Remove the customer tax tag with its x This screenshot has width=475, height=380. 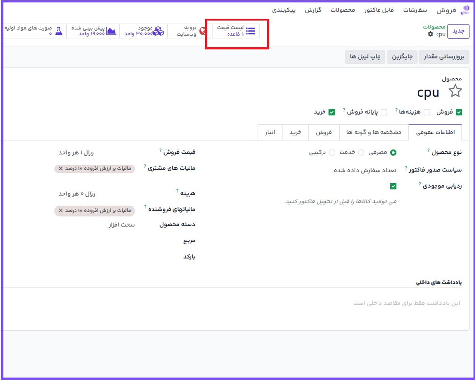click(x=61, y=169)
